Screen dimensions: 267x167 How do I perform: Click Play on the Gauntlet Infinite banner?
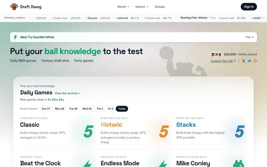(249, 37)
